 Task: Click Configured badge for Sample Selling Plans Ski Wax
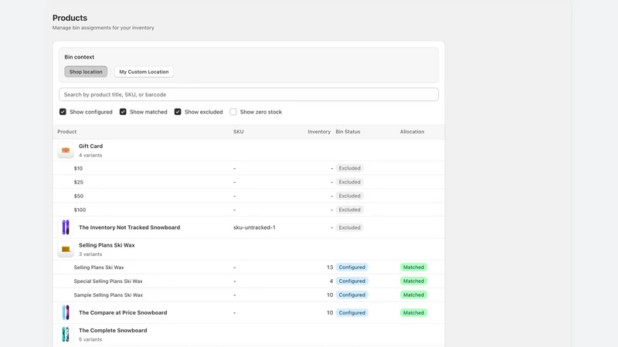pyautogui.click(x=352, y=295)
